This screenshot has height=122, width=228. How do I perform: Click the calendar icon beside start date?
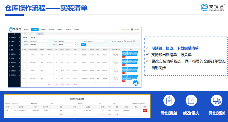pos(125,41)
